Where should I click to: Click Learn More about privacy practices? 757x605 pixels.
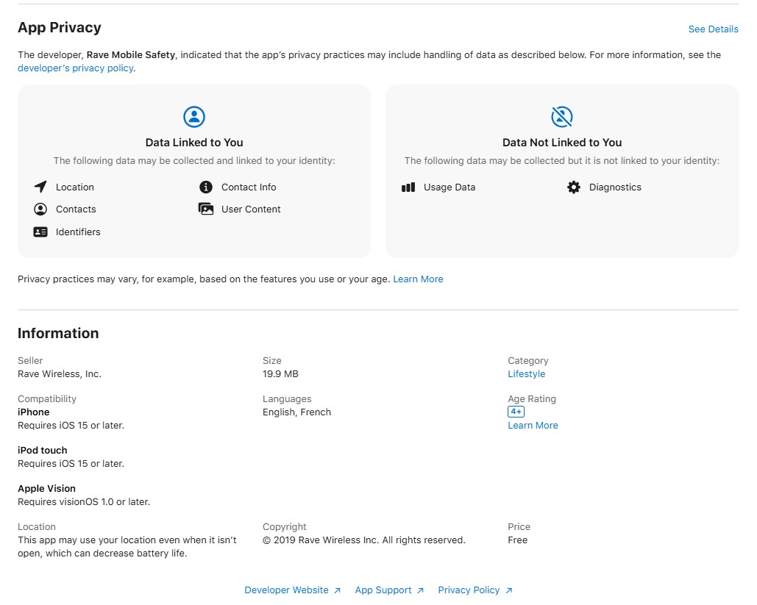pyautogui.click(x=418, y=279)
